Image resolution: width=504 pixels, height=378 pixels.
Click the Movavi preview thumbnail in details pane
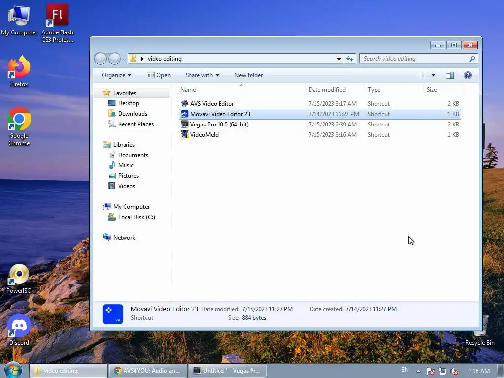(x=113, y=314)
